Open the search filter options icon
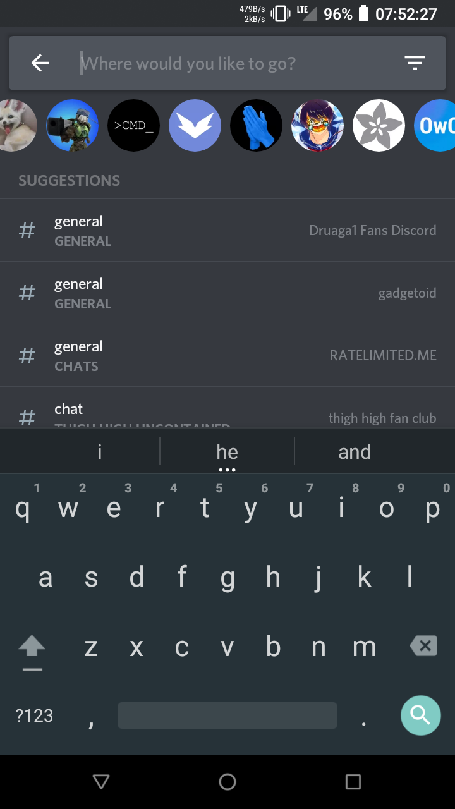The height and width of the screenshot is (809, 455). [415, 63]
